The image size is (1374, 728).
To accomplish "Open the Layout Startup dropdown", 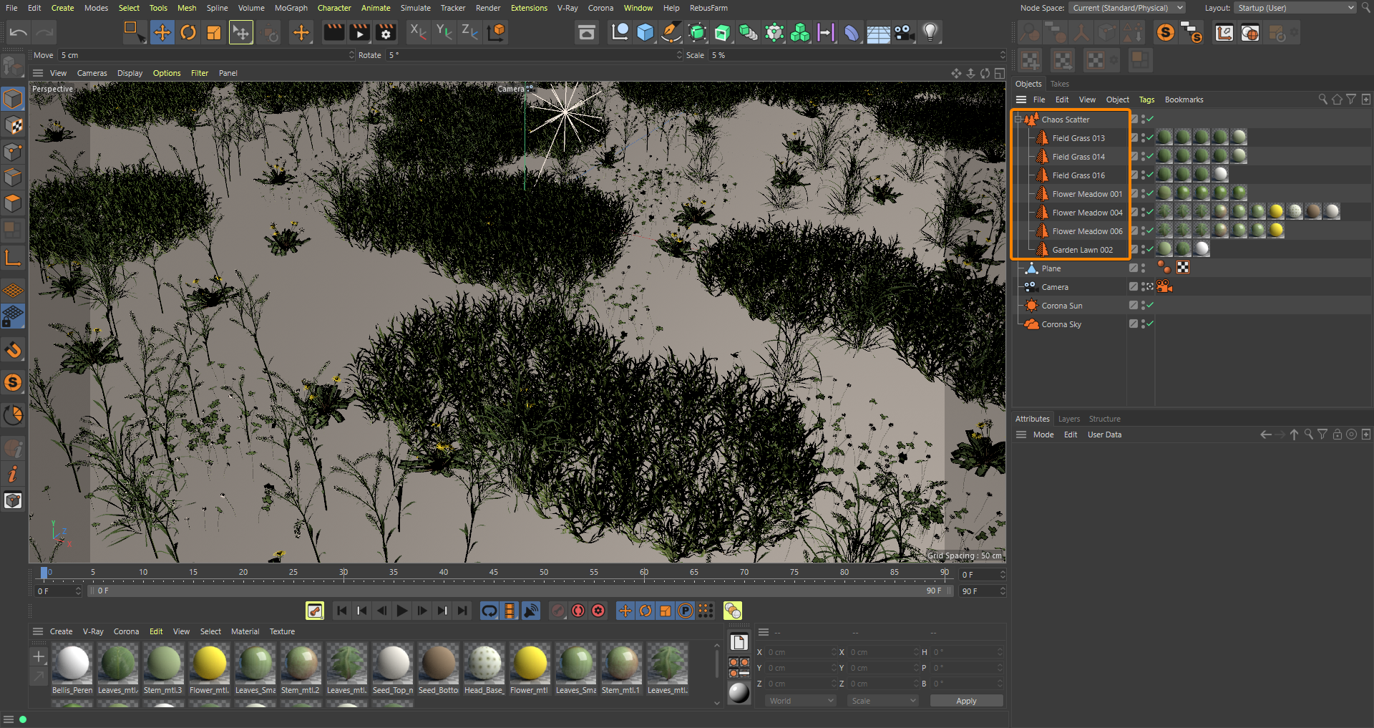I will tap(1295, 8).
